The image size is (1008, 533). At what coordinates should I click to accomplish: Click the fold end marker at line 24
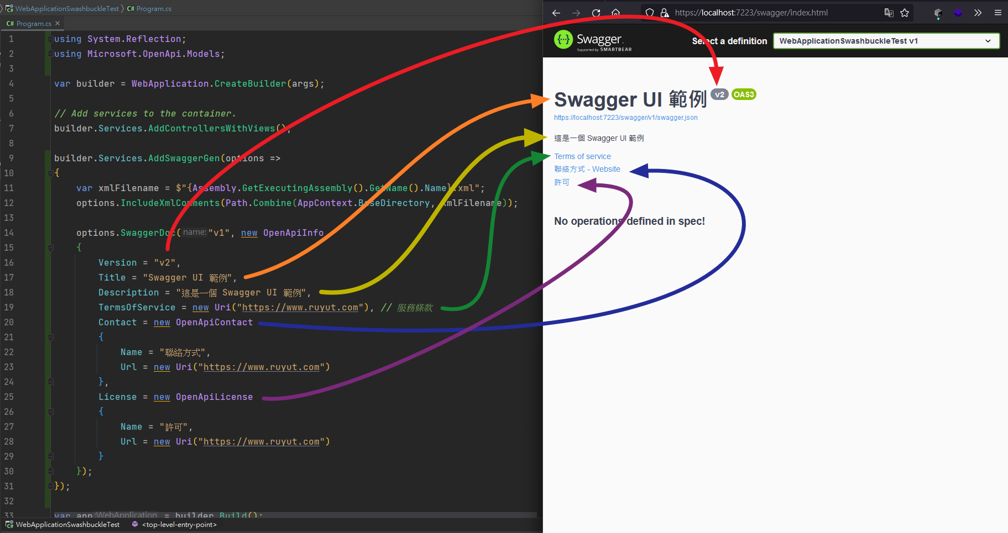(50, 382)
